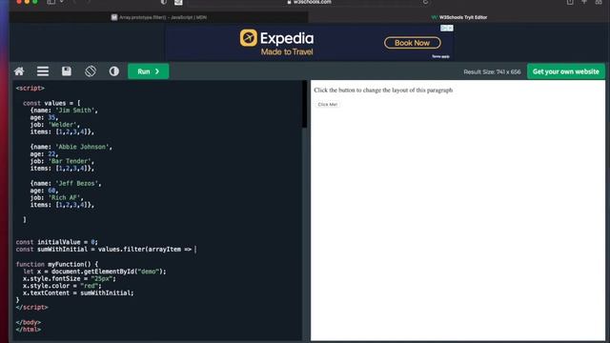Click the 'document.getElementById("demo")' line
This screenshot has height=343, width=610.
[x=94, y=272]
